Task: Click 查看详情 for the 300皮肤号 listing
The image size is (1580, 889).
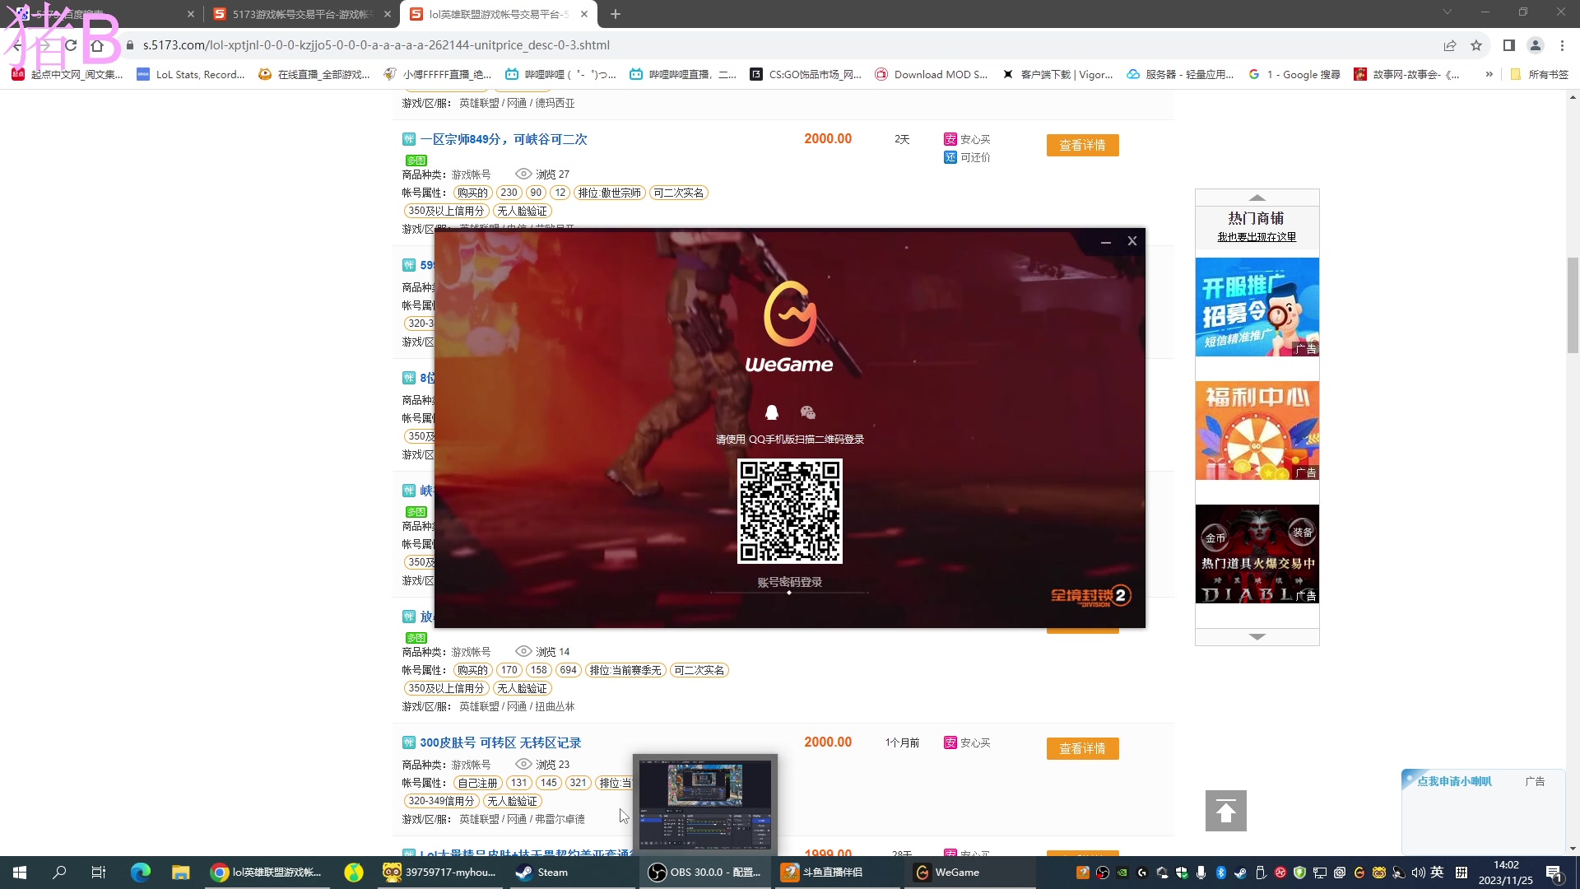Action: 1082,748
